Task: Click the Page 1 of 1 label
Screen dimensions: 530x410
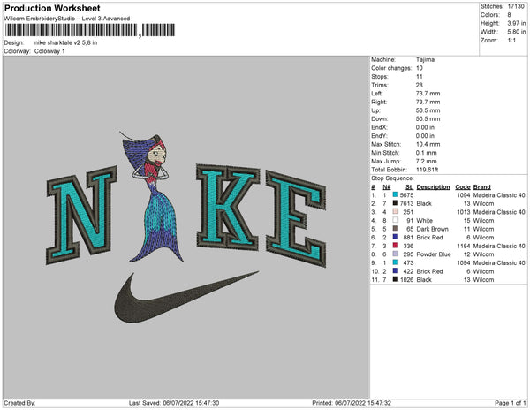Action: tap(510, 403)
